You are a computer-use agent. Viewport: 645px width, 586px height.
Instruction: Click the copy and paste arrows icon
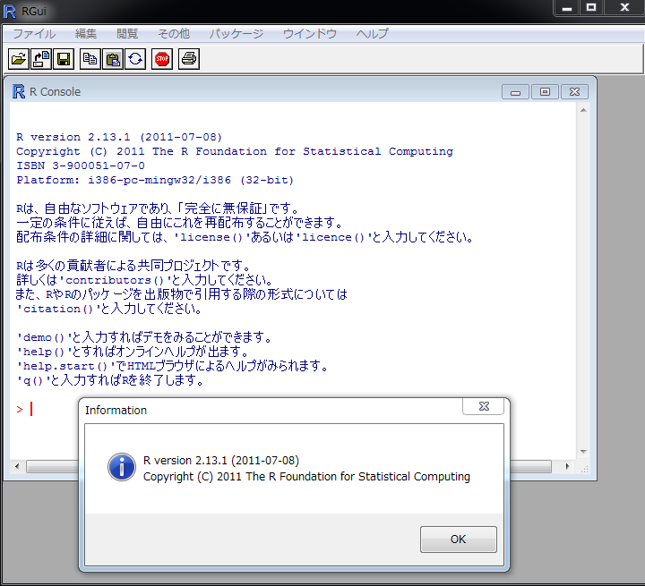(135, 59)
